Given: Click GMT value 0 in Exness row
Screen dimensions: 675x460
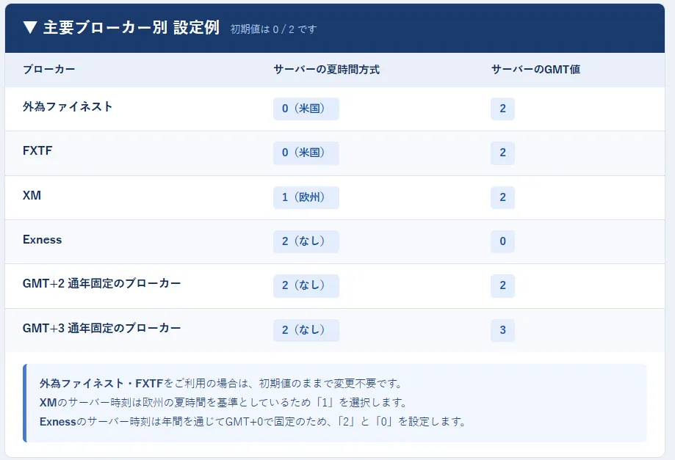Looking at the screenshot, I should 503,241.
